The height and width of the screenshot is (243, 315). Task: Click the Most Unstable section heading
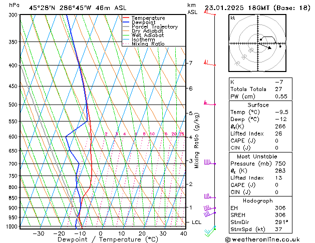pyautogui.click(x=257, y=156)
